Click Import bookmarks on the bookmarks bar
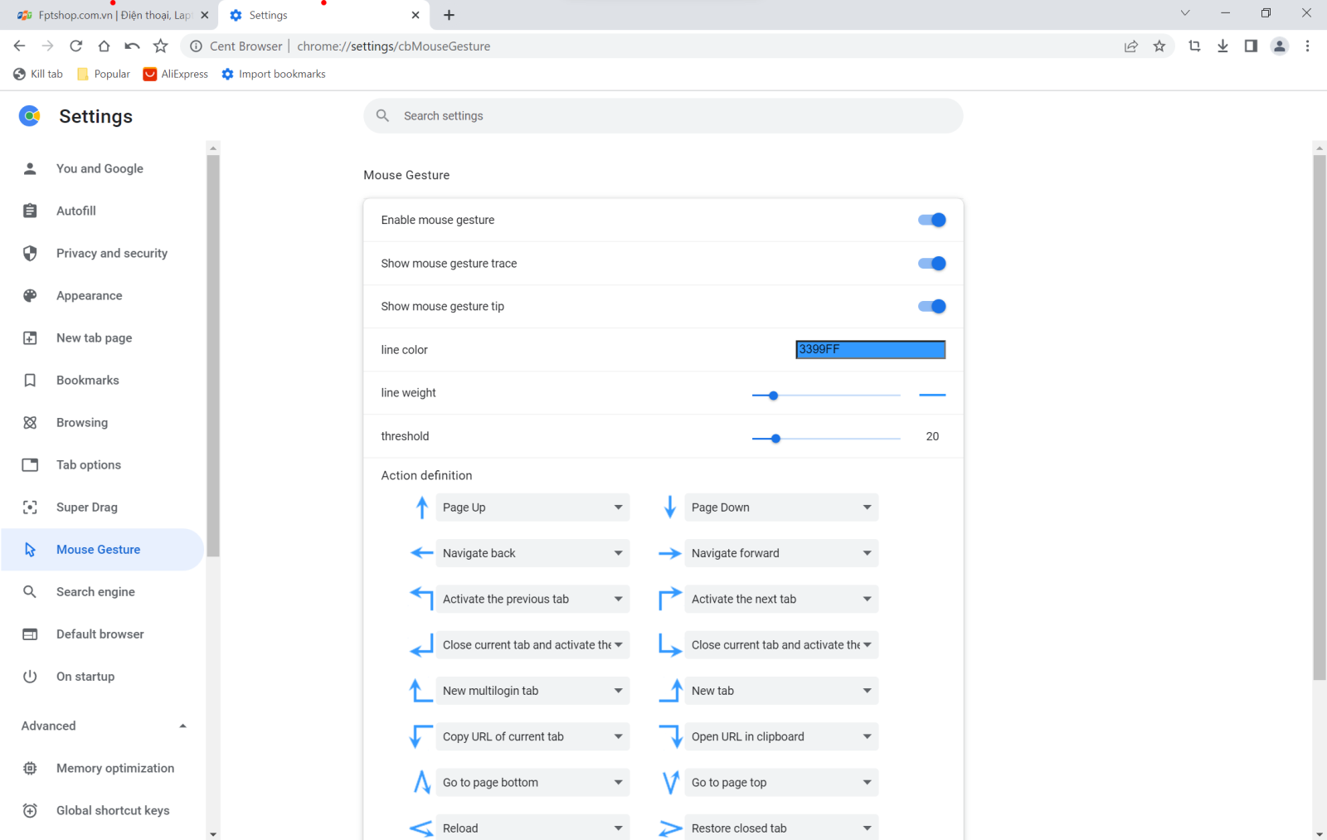 [x=274, y=74]
